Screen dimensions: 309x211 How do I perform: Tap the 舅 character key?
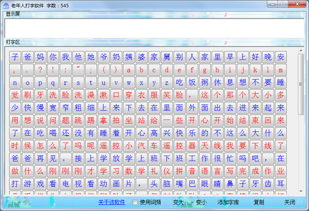pyautogui.click(x=167, y=57)
